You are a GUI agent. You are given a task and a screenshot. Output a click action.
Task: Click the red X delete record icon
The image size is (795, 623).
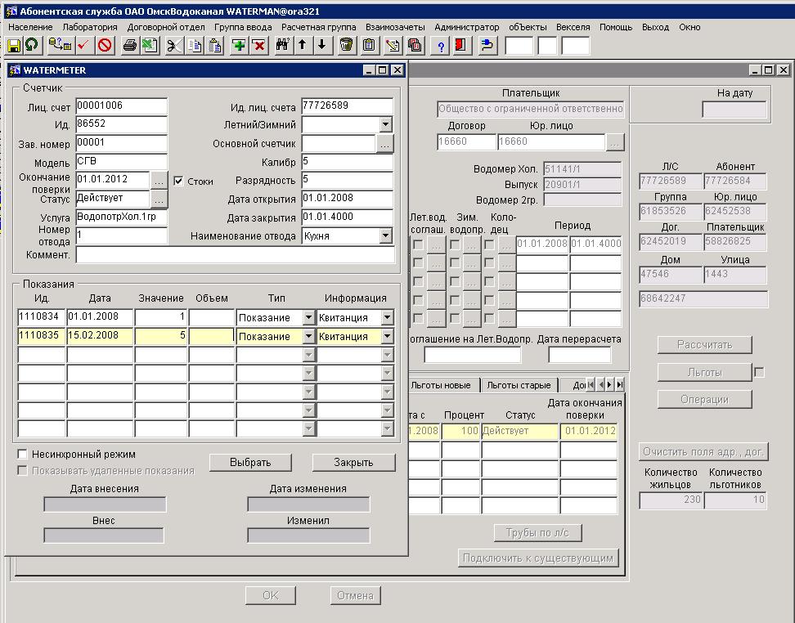pos(258,45)
